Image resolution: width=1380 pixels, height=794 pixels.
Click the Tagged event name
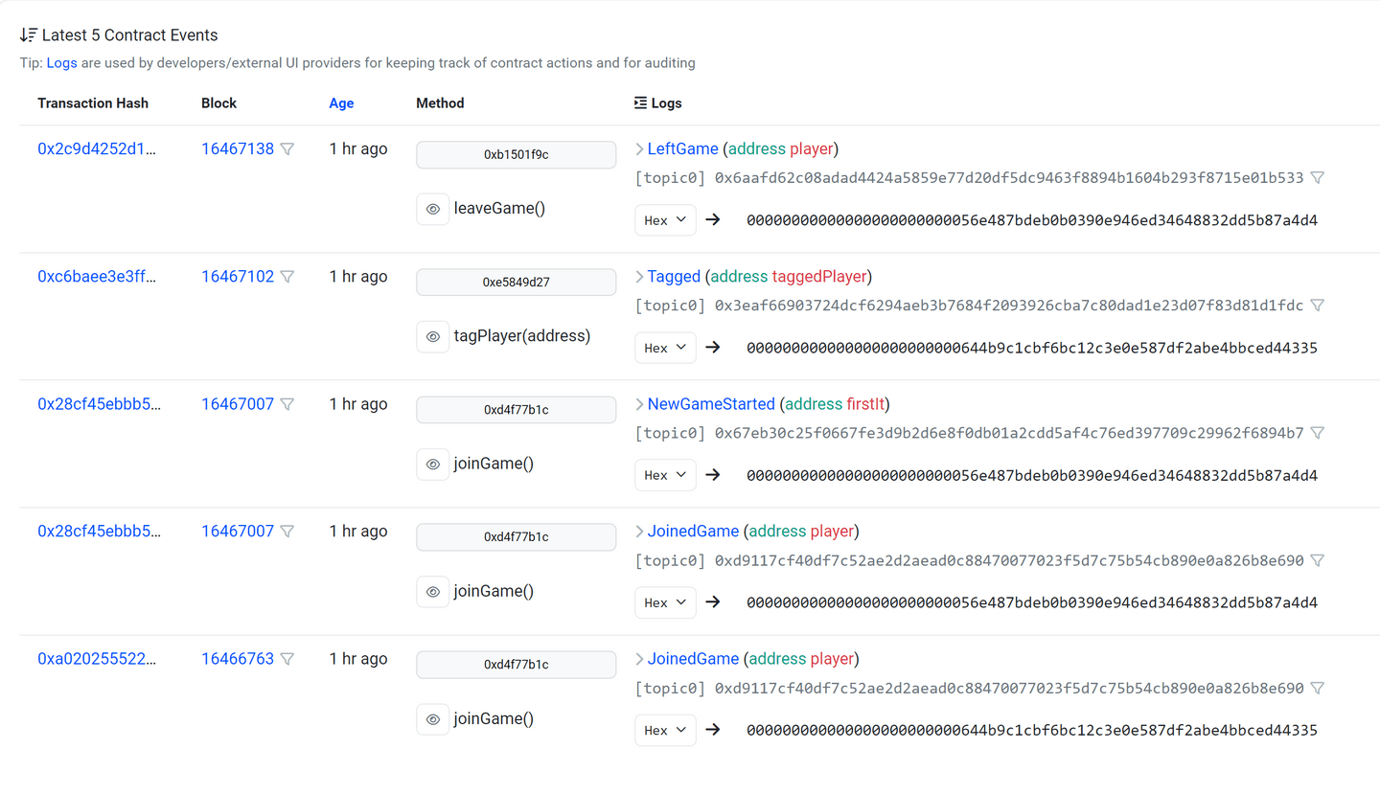click(x=674, y=277)
